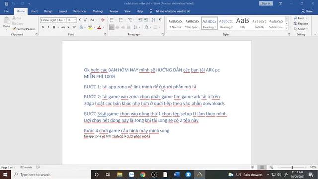Toggle Subscript formatting
This screenshot has width=318, height=179.
coord(69,27)
